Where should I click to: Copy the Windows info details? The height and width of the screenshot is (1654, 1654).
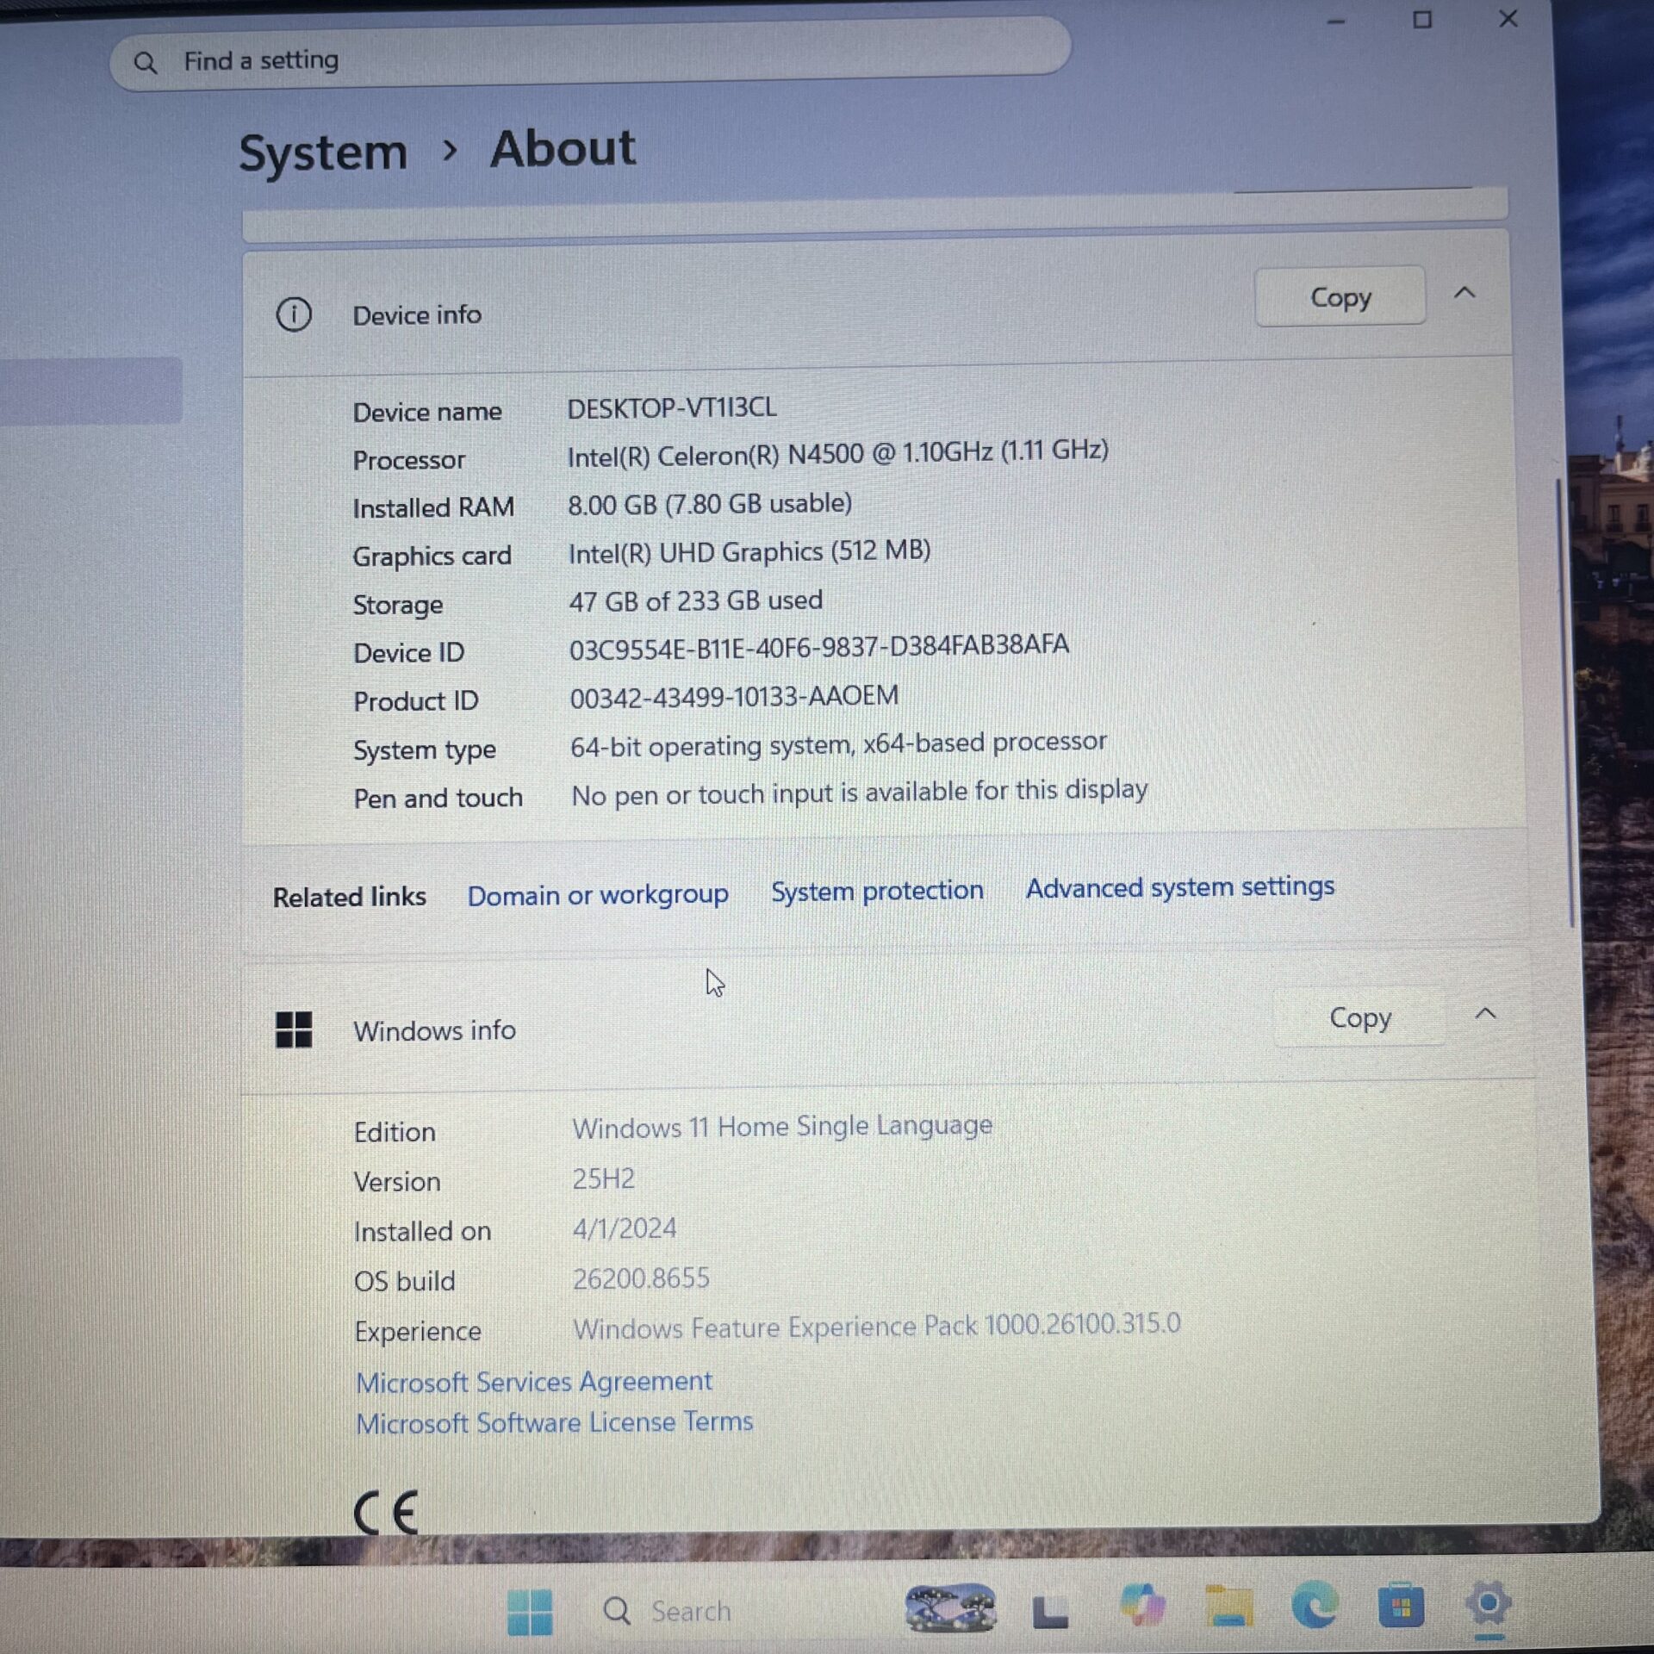coord(1359,1017)
